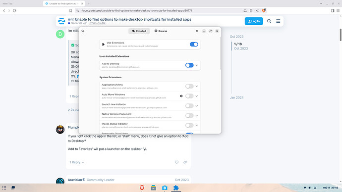Screen dimensions: 342x192
Task: Disable the Add to Desktop extension
Action: click(189, 65)
